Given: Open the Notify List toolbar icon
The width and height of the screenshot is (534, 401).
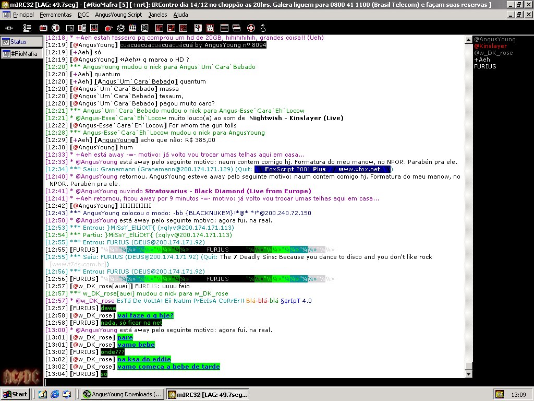Looking at the screenshot, I should click(x=198, y=28).
